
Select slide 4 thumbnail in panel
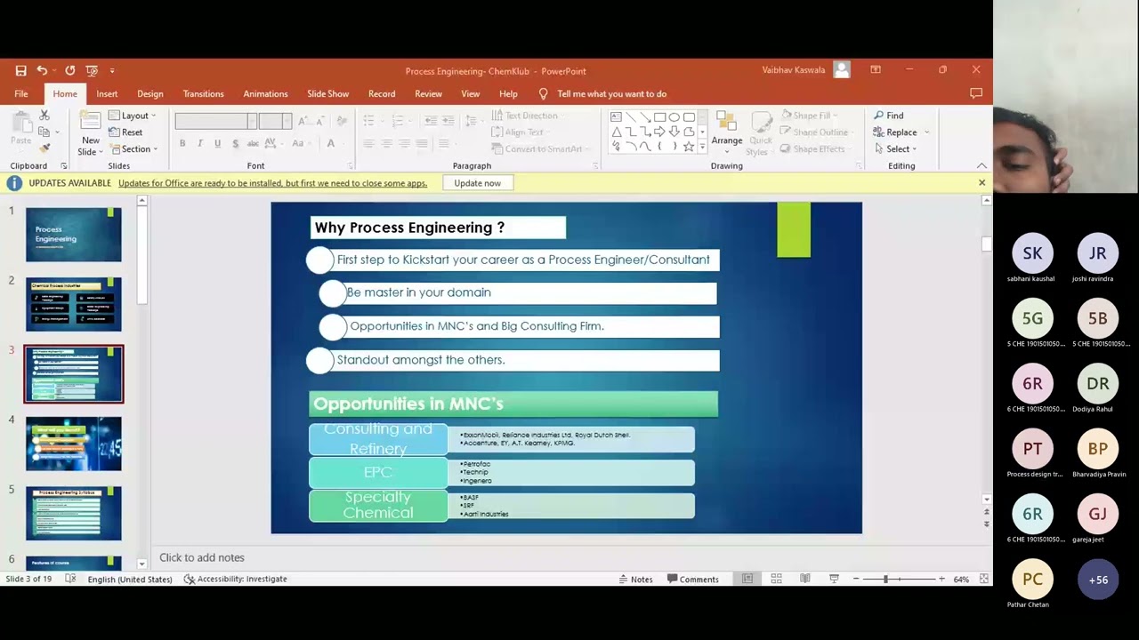coord(73,444)
